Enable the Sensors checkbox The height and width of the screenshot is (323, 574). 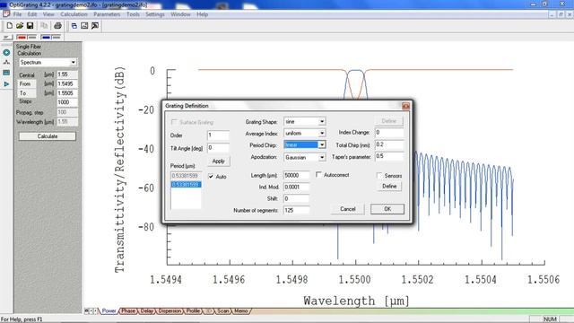(x=379, y=176)
